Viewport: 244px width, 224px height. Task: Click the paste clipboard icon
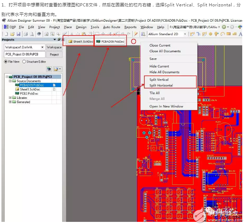[84, 34]
